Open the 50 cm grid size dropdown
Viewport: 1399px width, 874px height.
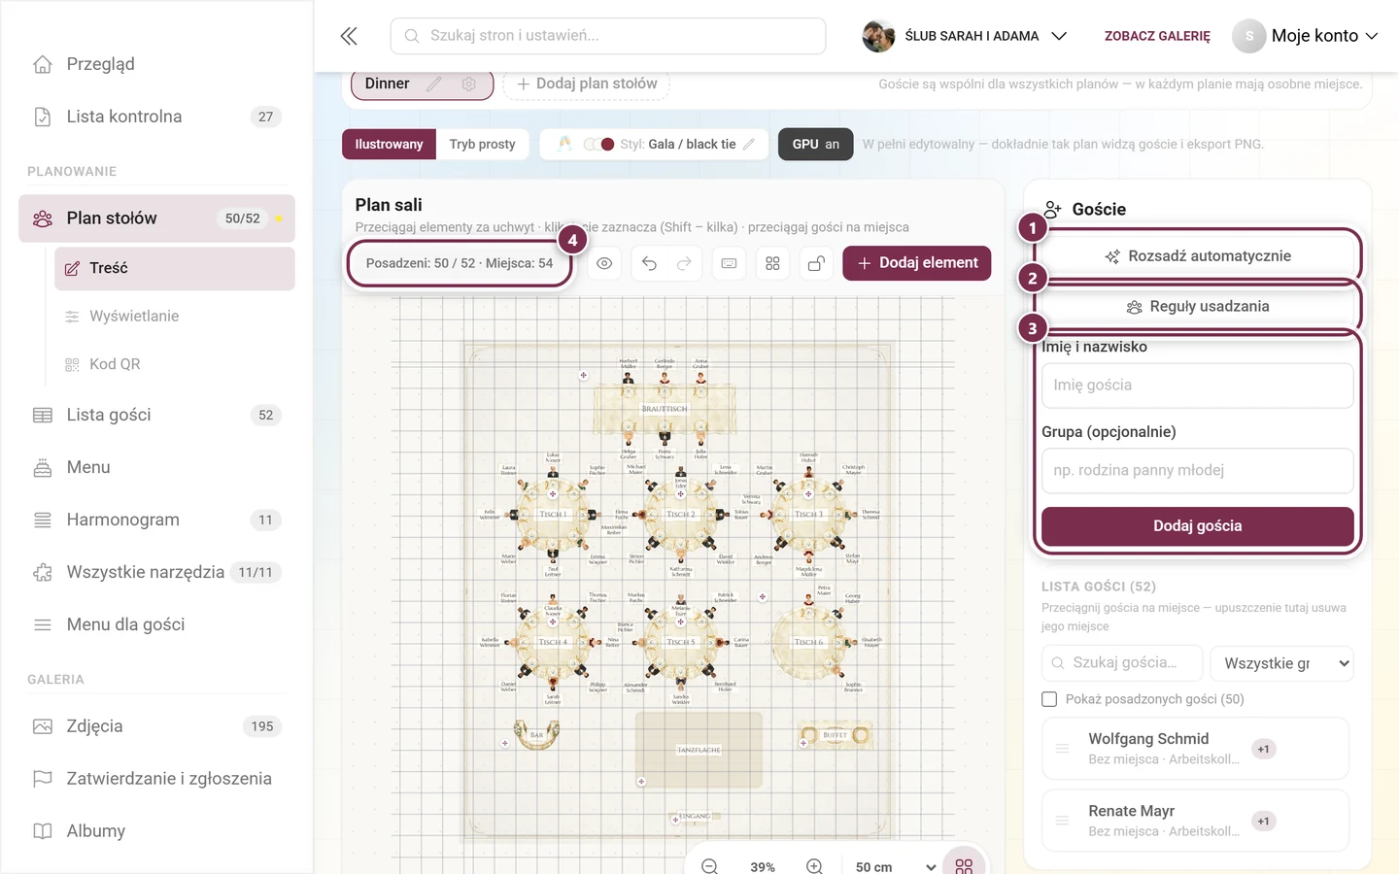click(x=894, y=866)
